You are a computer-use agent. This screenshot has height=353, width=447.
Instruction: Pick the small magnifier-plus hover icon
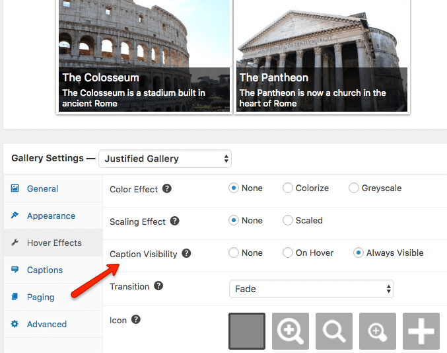coord(378,331)
